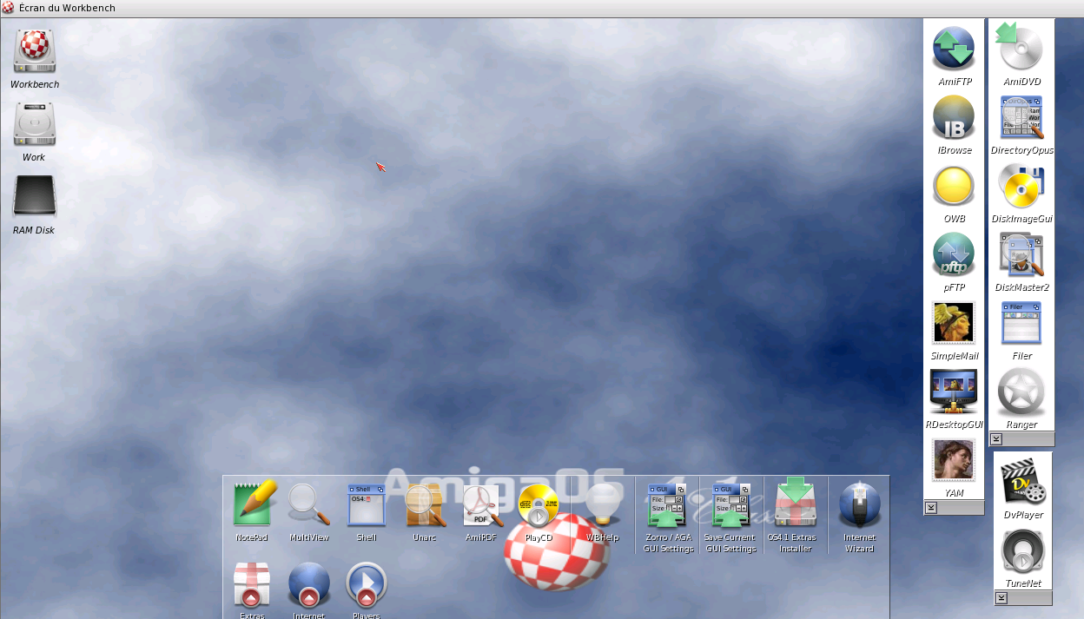Image resolution: width=1084 pixels, height=619 pixels.
Task: Open the Workbench disk icon
Action: [35, 52]
